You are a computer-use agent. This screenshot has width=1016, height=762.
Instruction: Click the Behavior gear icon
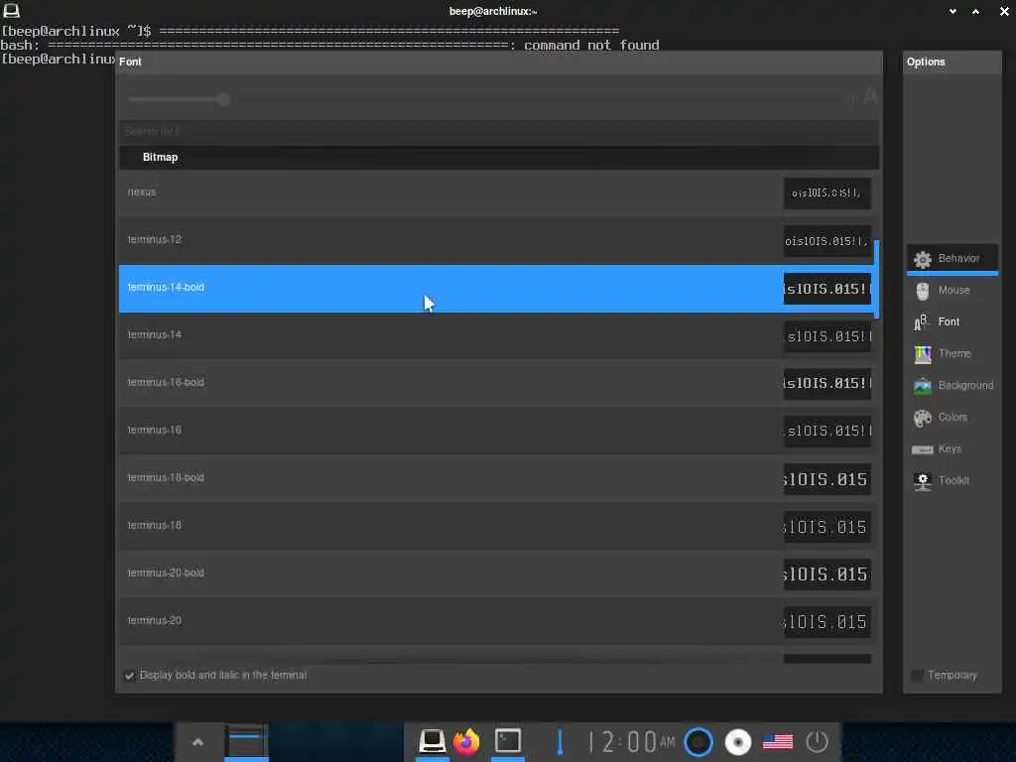[x=923, y=259]
